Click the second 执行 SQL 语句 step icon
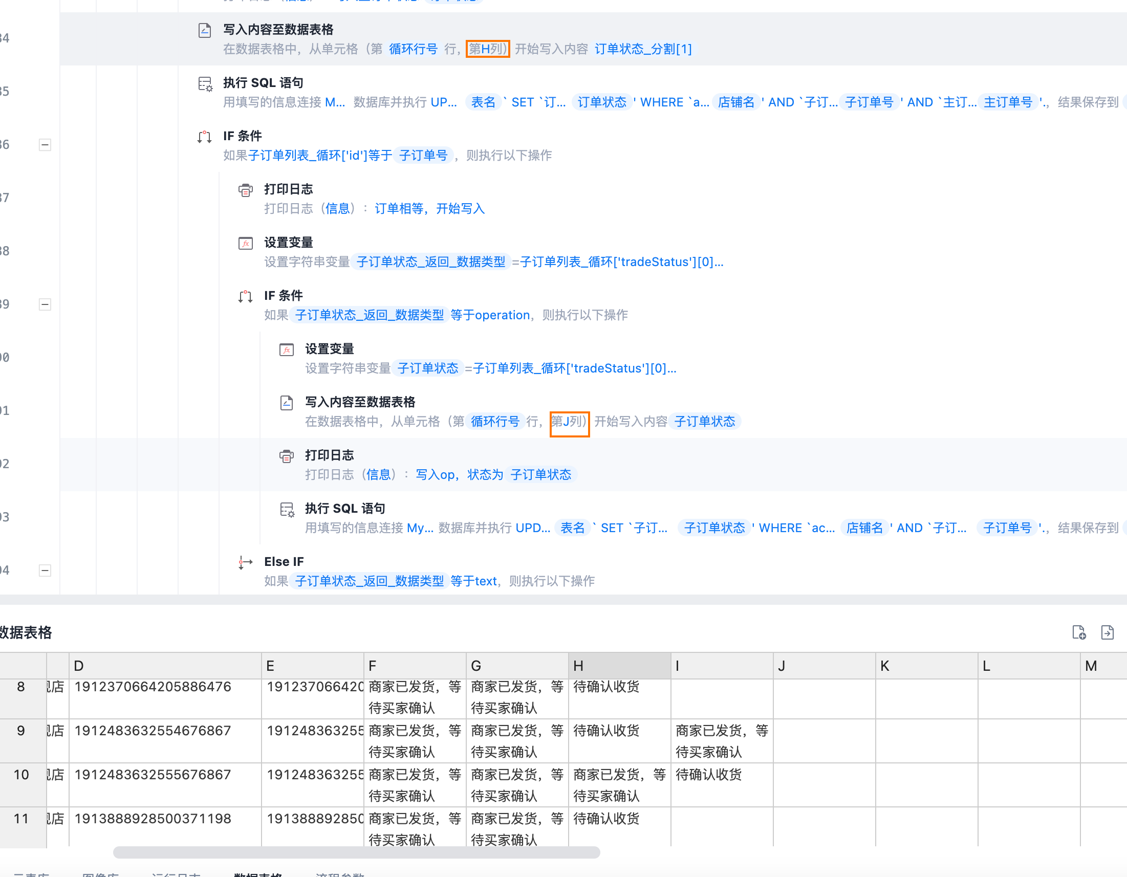Image resolution: width=1127 pixels, height=877 pixels. [287, 509]
